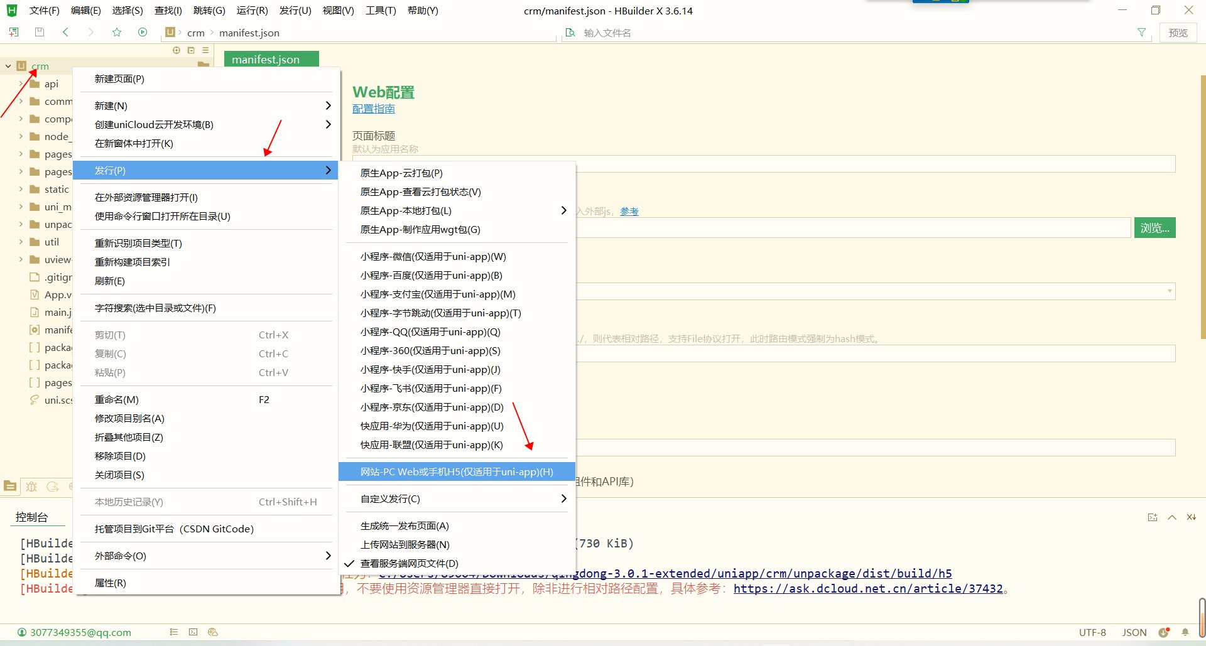Click the project manager folder icon at bottom
The width and height of the screenshot is (1206, 646).
tap(10, 486)
